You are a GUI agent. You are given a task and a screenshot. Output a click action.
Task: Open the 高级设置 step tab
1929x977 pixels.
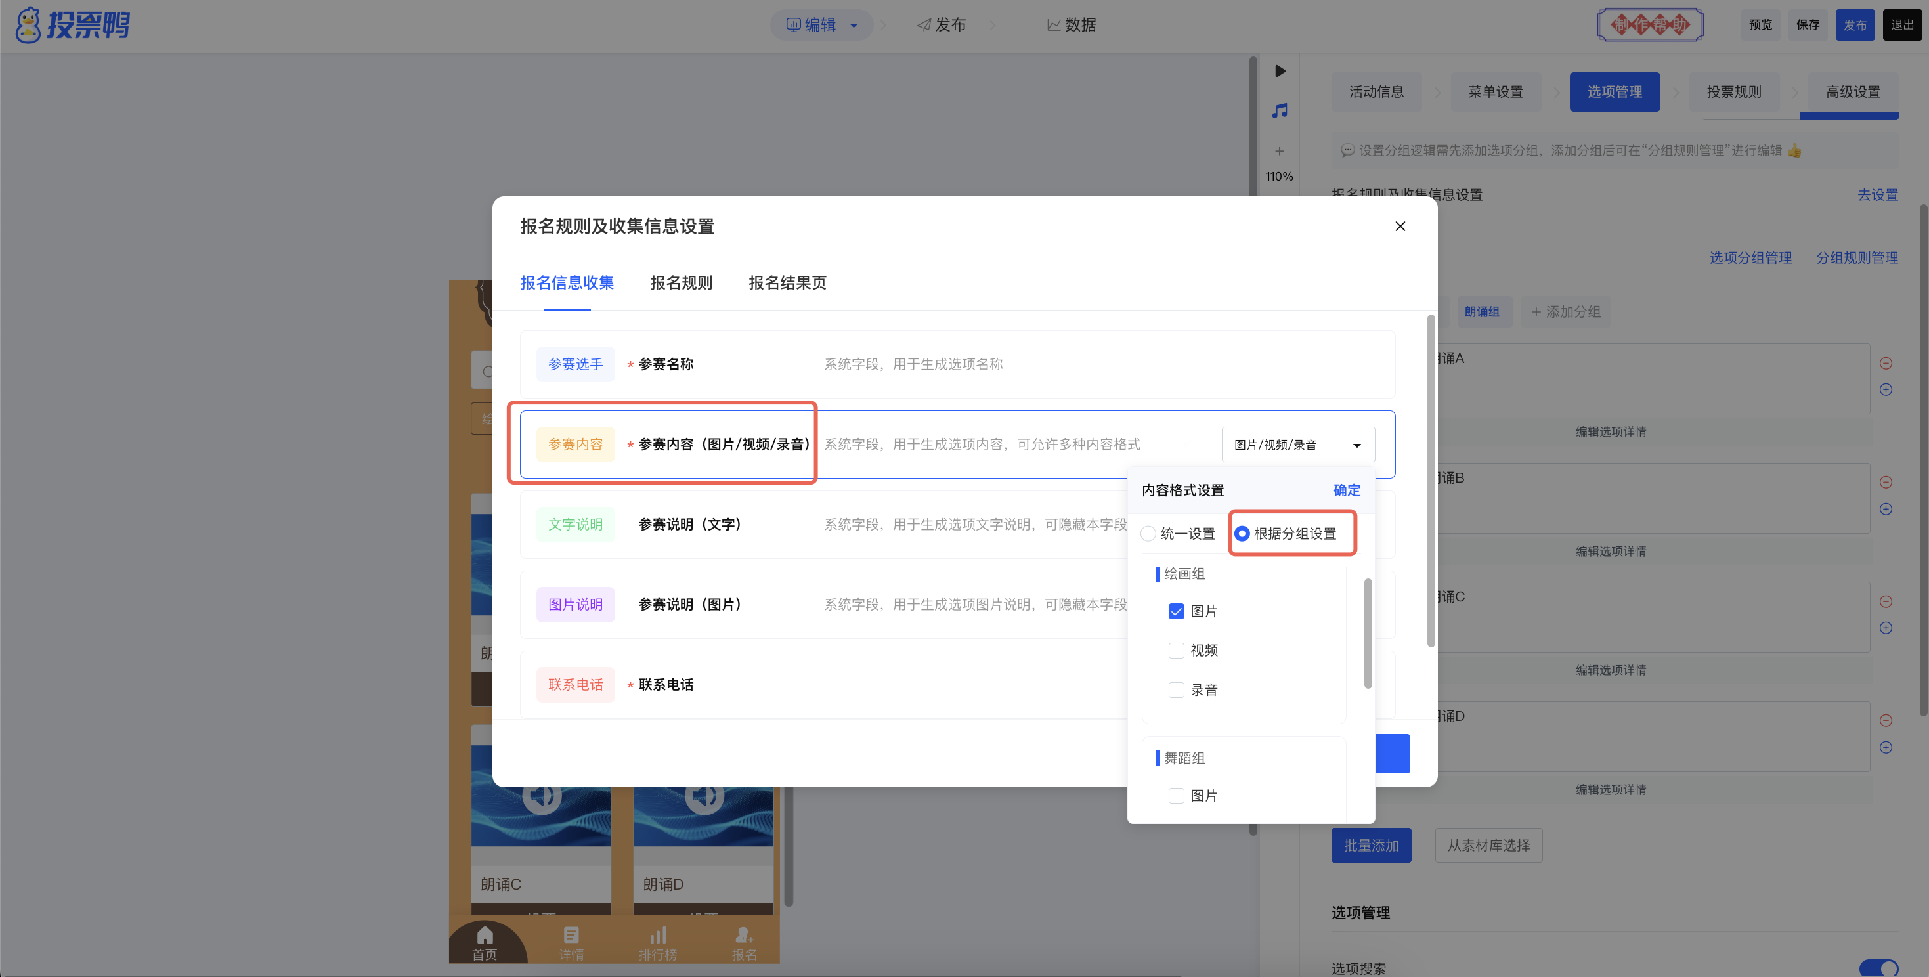pos(1853,92)
